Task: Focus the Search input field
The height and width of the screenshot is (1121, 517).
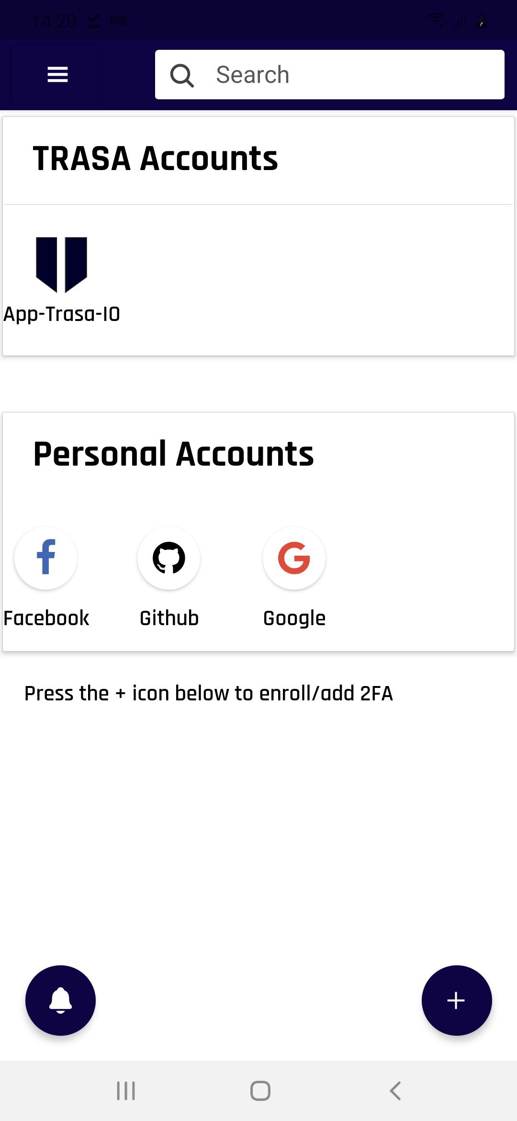Action: pos(330,75)
